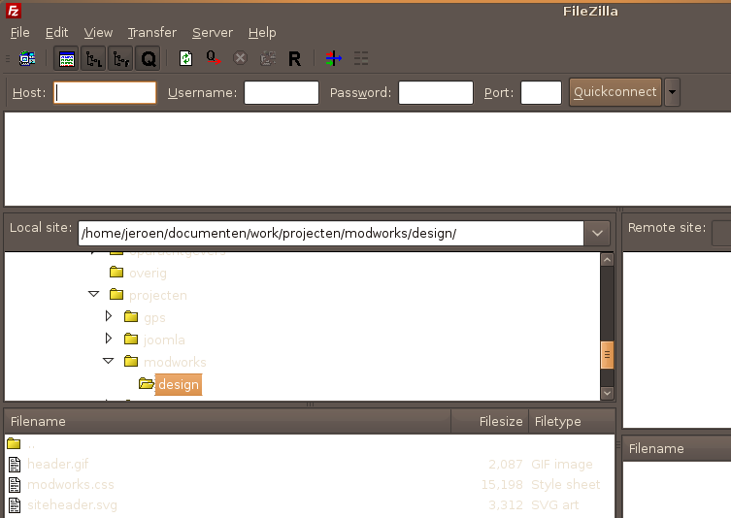Screen dimensions: 731x518
Task: Select the joomla folder
Action: [x=164, y=340]
